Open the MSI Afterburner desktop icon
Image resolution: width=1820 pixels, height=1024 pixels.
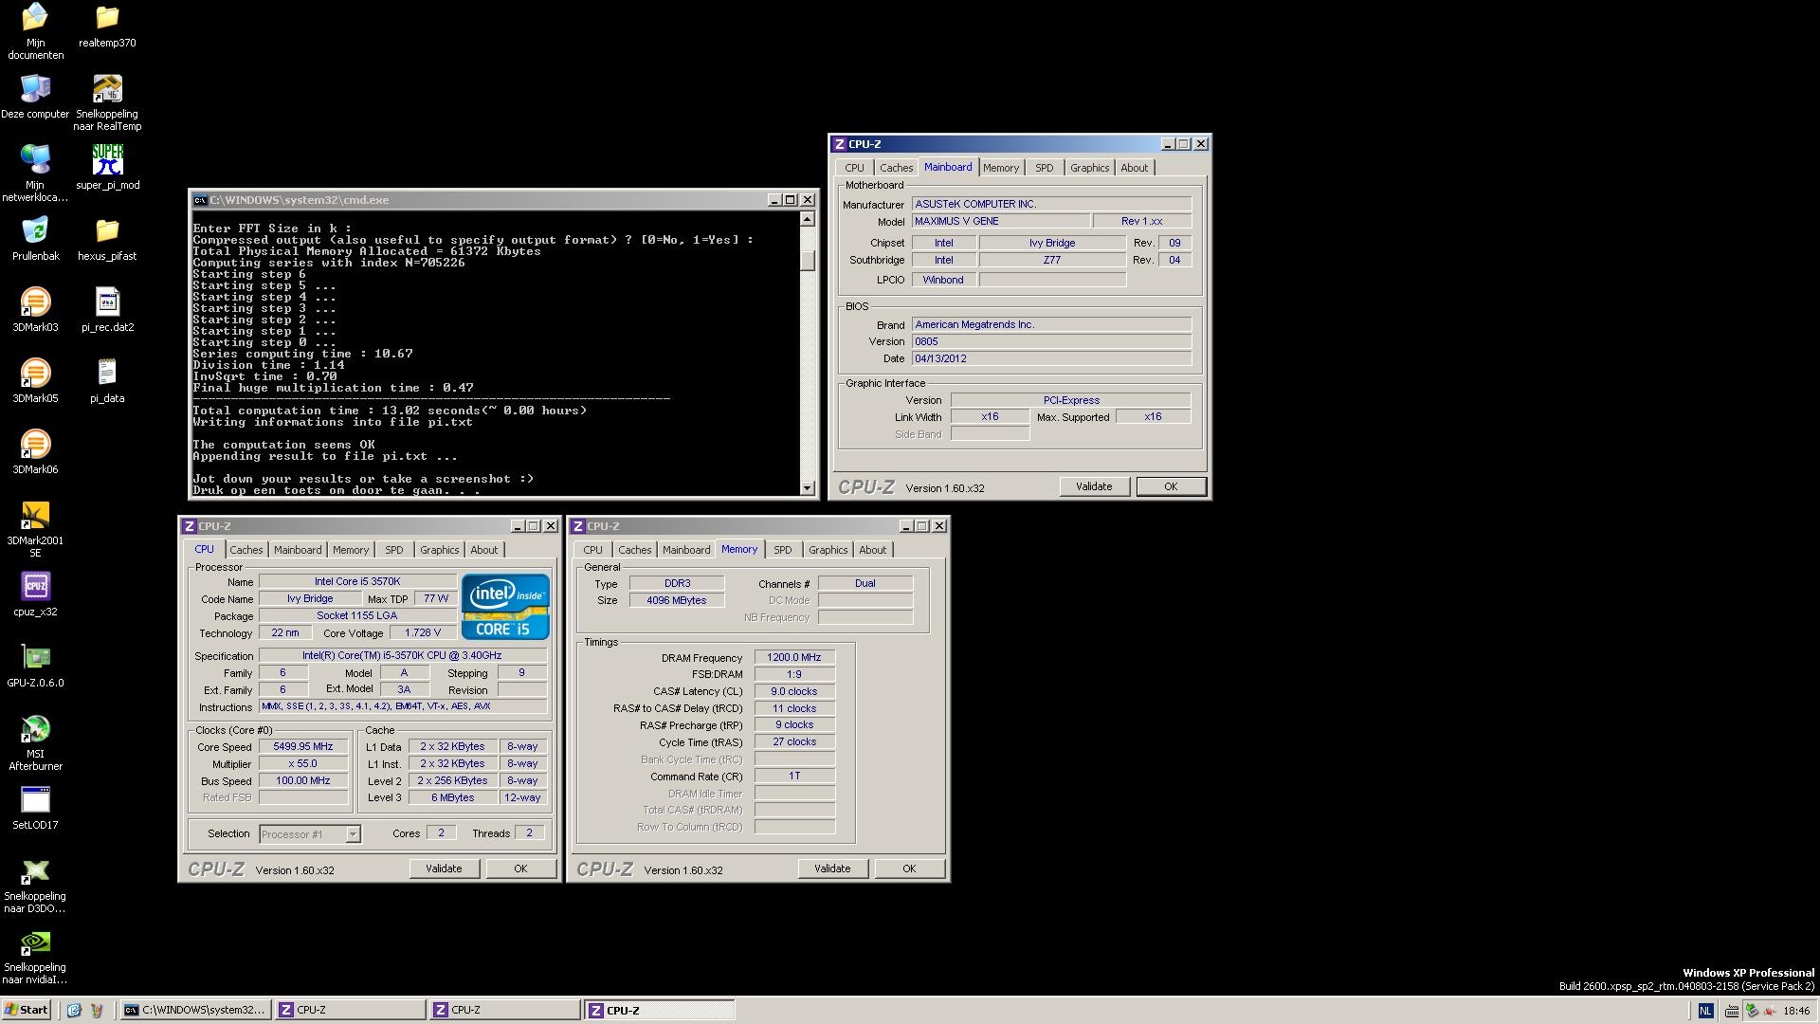coord(35,729)
